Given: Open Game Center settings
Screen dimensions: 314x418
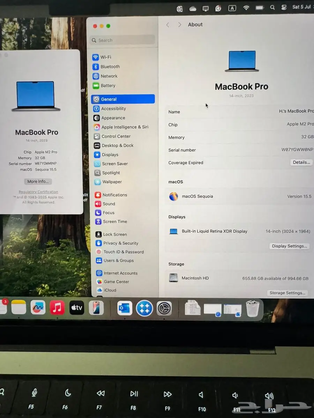Looking at the screenshot, I should (113, 281).
